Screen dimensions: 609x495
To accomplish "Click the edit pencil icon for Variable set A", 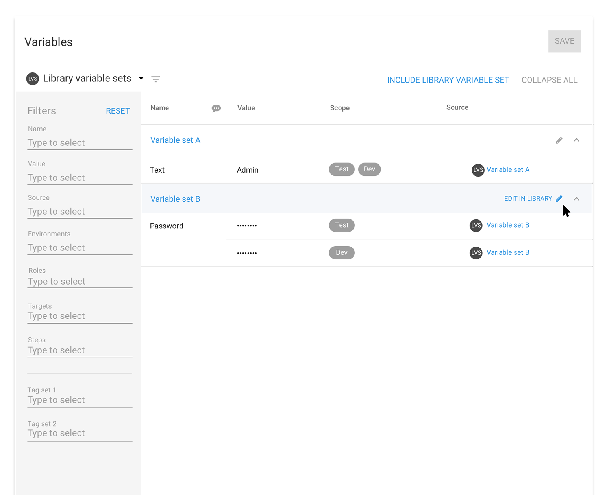I will [559, 140].
